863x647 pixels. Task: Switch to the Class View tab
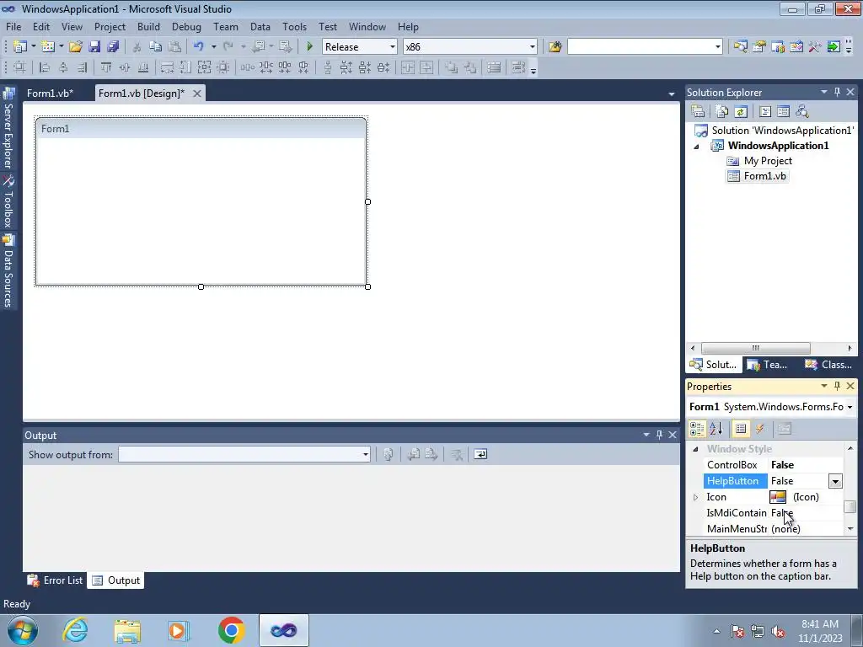(x=828, y=365)
